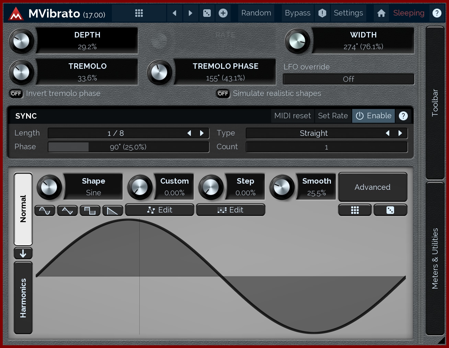Click the home icon in top bar
The width and height of the screenshot is (449, 348).
(x=381, y=13)
